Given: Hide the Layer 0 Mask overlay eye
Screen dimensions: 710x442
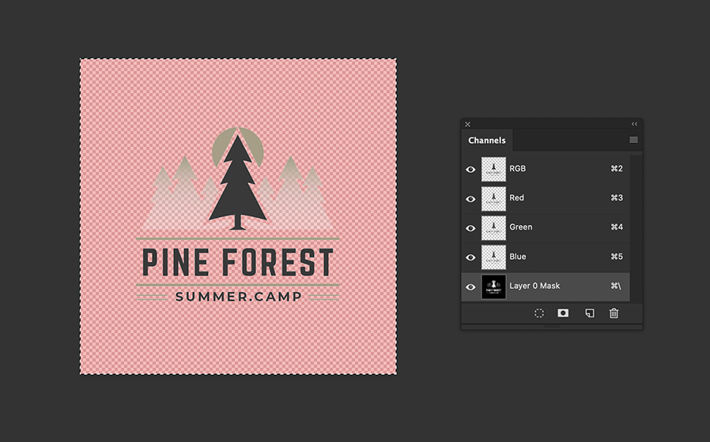Looking at the screenshot, I should [470, 287].
